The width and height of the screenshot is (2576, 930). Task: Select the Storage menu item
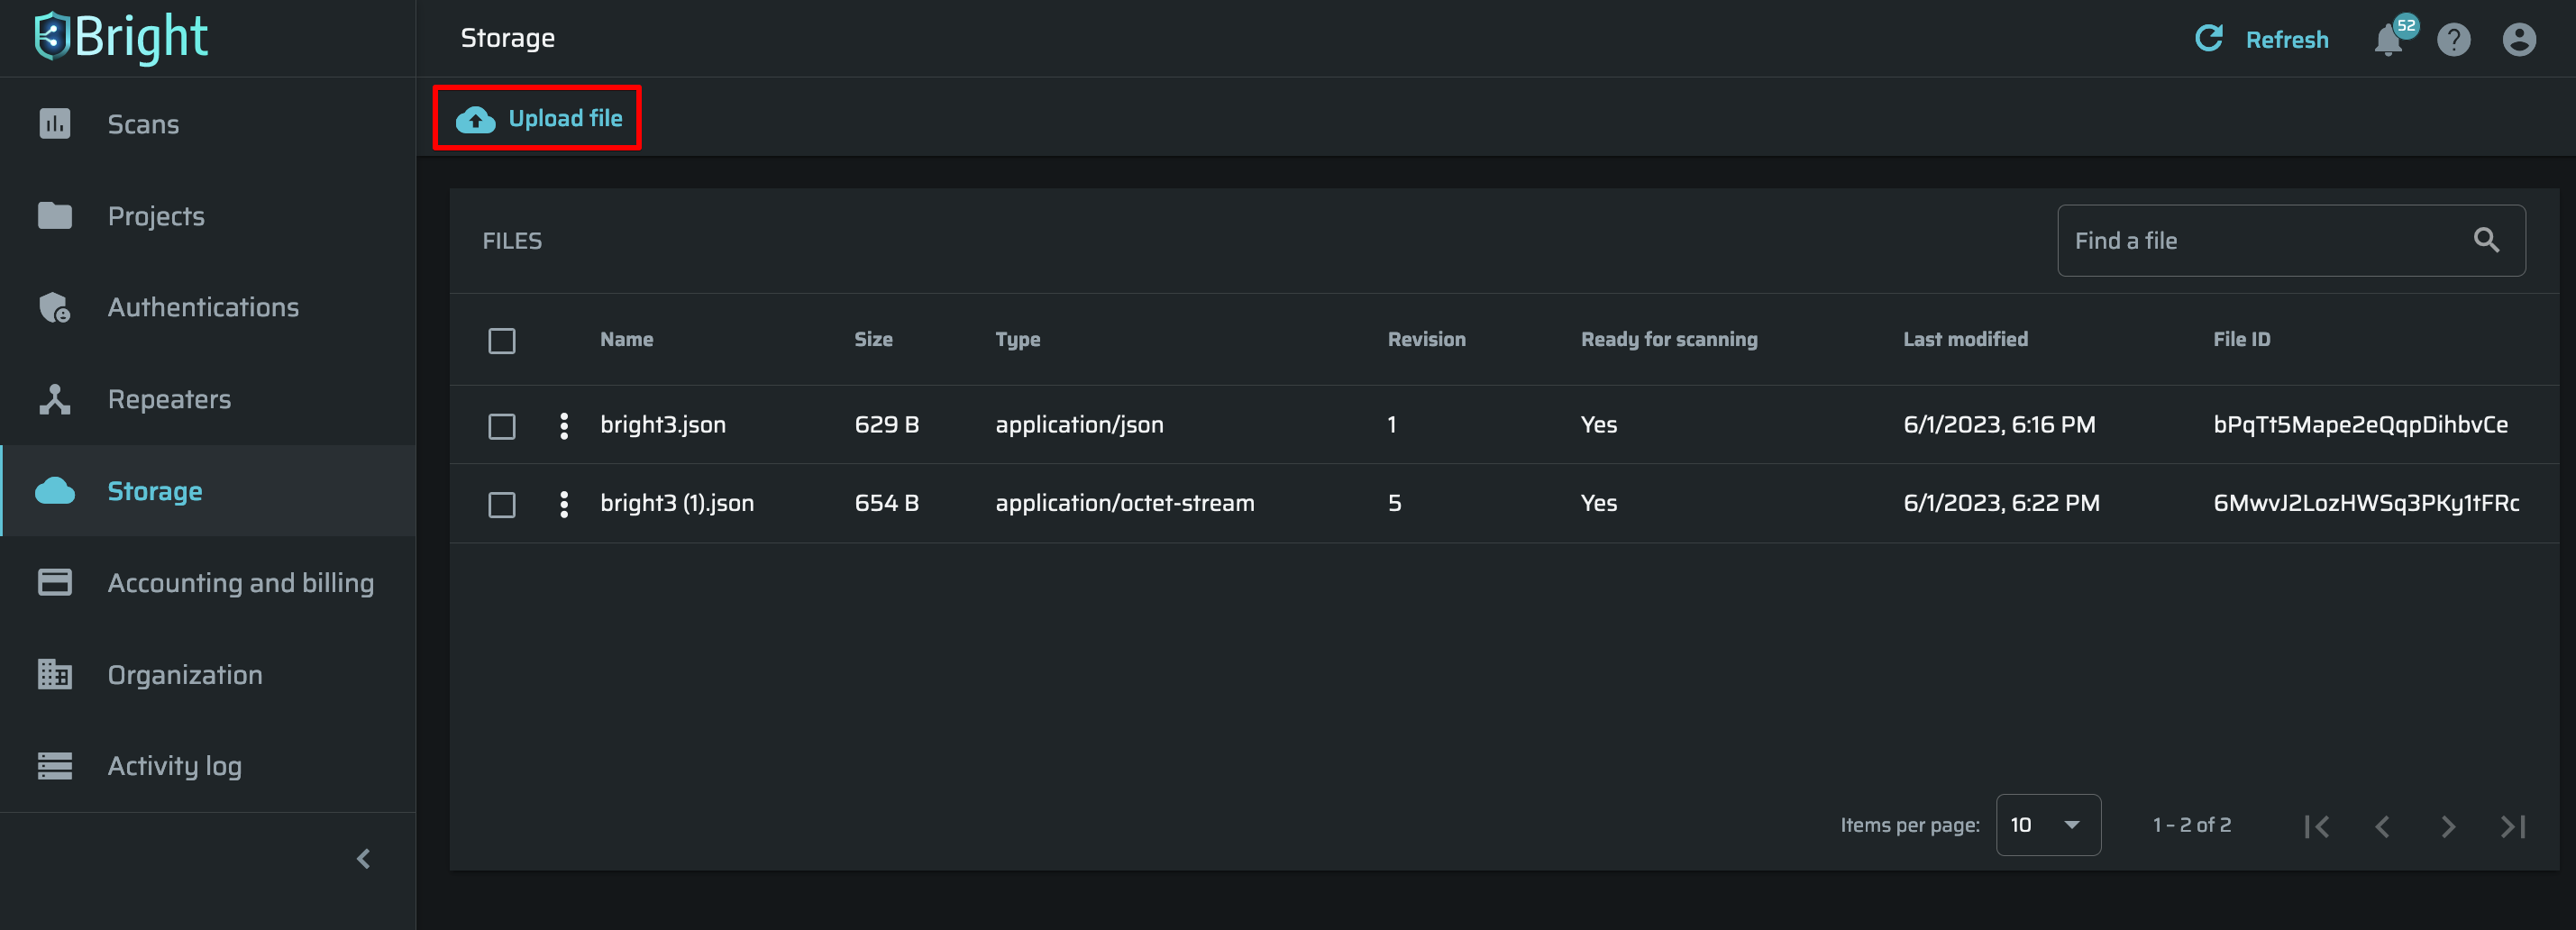pyautogui.click(x=208, y=491)
